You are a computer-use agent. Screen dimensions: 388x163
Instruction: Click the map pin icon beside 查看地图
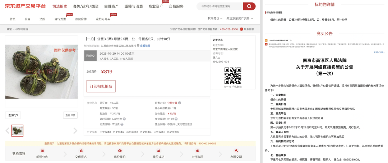pyautogui.click(x=138, y=46)
